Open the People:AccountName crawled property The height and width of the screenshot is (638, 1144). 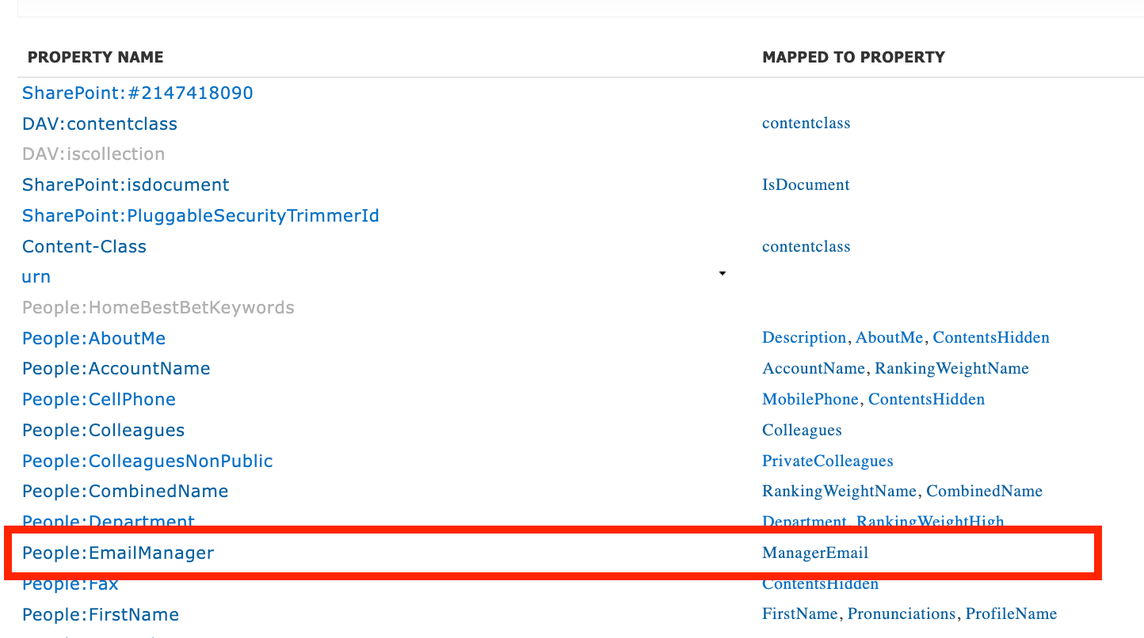click(x=116, y=368)
